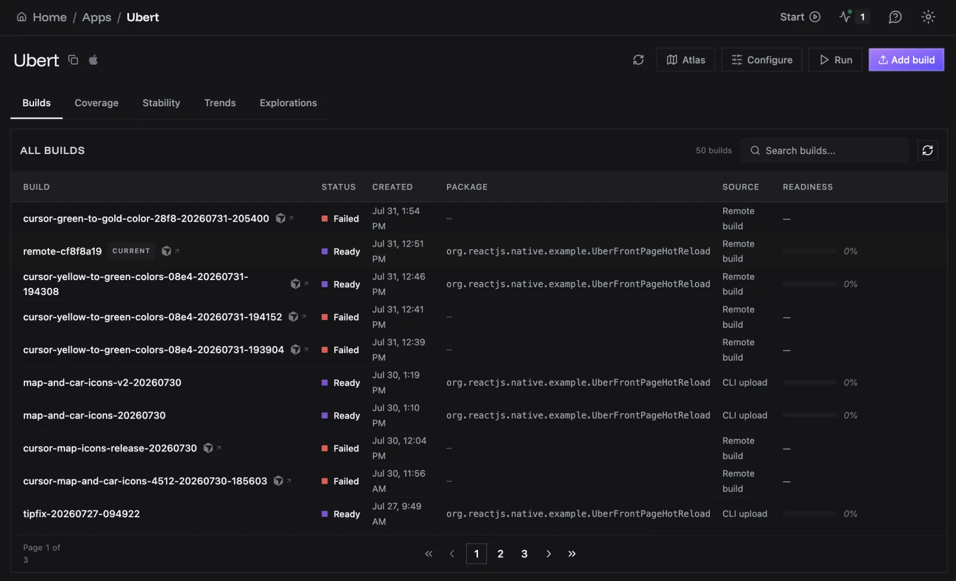Screen dimensions: 956x581
Task: Switch to the Coverage tab
Action: pyautogui.click(x=96, y=103)
